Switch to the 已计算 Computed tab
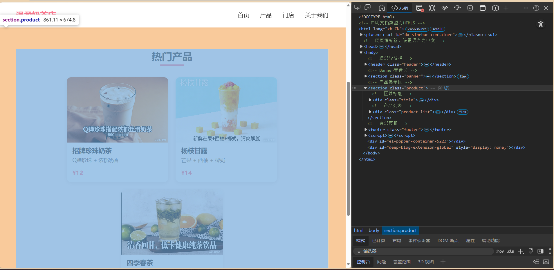This screenshot has width=554, height=270. 379,240
